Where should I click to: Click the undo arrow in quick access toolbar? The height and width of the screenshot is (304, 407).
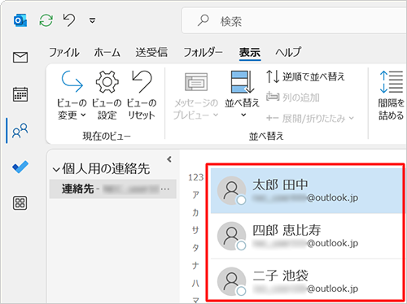69,20
